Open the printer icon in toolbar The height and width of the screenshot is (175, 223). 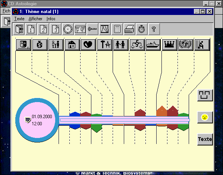click(129, 29)
